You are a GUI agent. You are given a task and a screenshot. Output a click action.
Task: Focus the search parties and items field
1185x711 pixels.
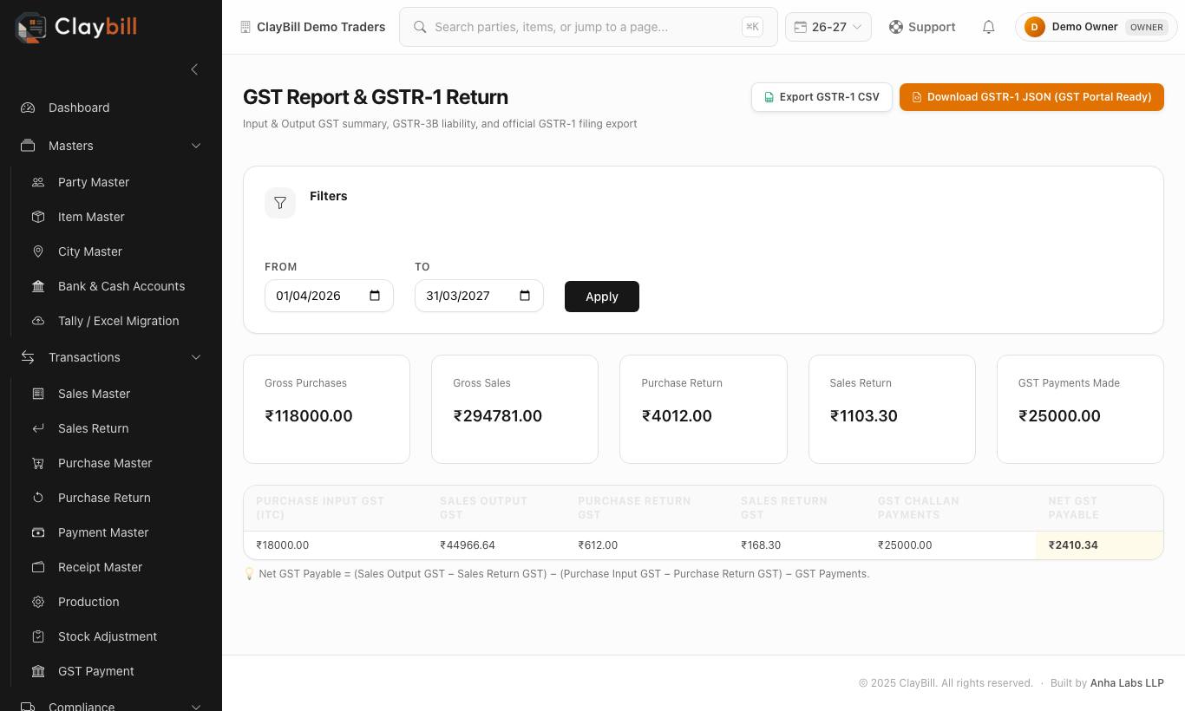(588, 27)
